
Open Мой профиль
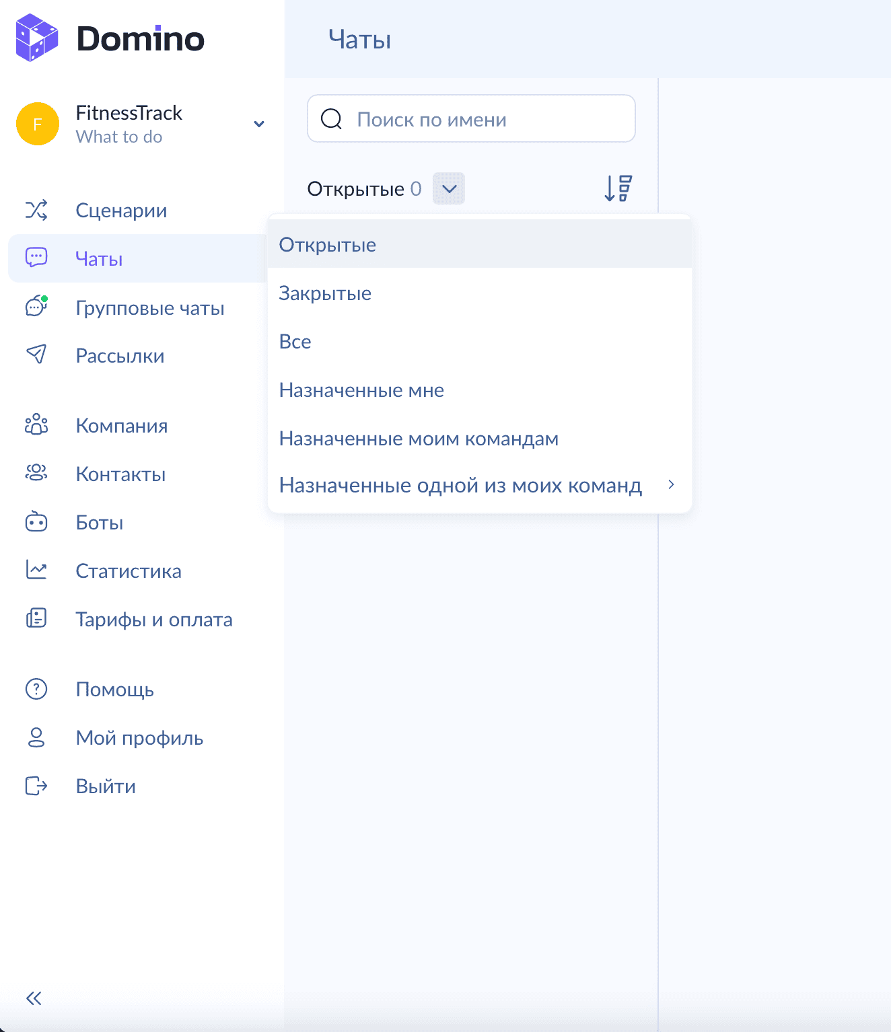(x=140, y=738)
